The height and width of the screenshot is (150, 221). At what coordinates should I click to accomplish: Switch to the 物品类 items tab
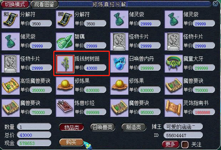[x=72, y=127]
